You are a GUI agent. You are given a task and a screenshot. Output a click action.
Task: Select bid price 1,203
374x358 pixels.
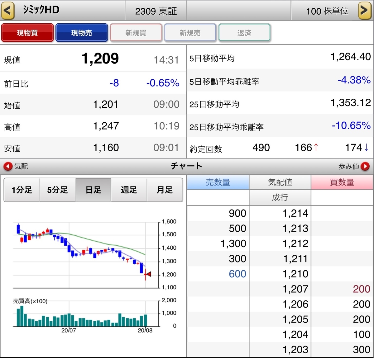[295, 350]
